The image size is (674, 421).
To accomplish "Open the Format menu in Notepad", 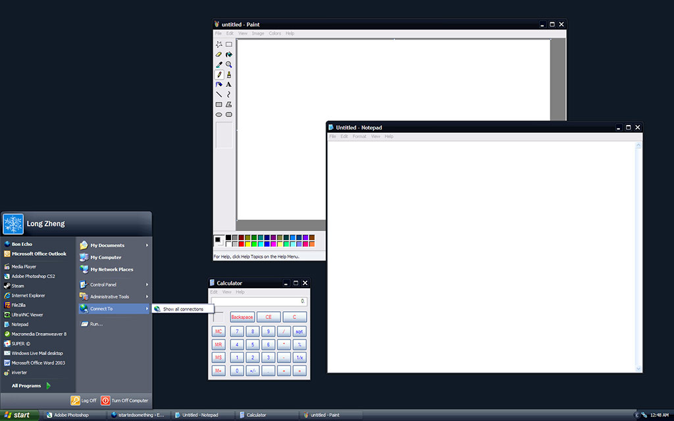I will point(359,137).
